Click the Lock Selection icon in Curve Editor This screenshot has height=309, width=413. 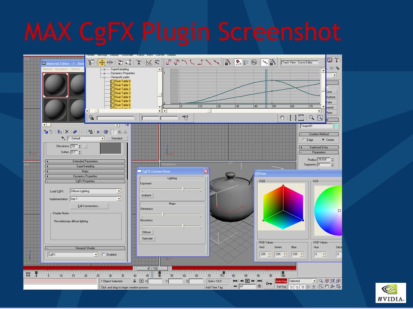228,63
